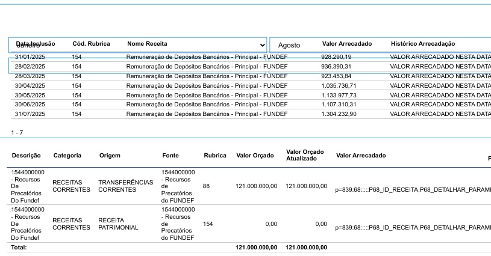Select the RECEITA PATRIMONIAL origin cell
Viewport: 491px width, 256px height.
coord(118,224)
